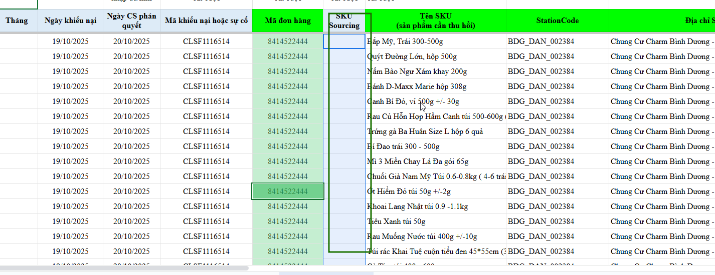Image resolution: width=715 pixels, height=275 pixels.
Task: Click 'Chung Cư Charm Bình Dương' in Trứng gà row
Action: [x=662, y=131]
